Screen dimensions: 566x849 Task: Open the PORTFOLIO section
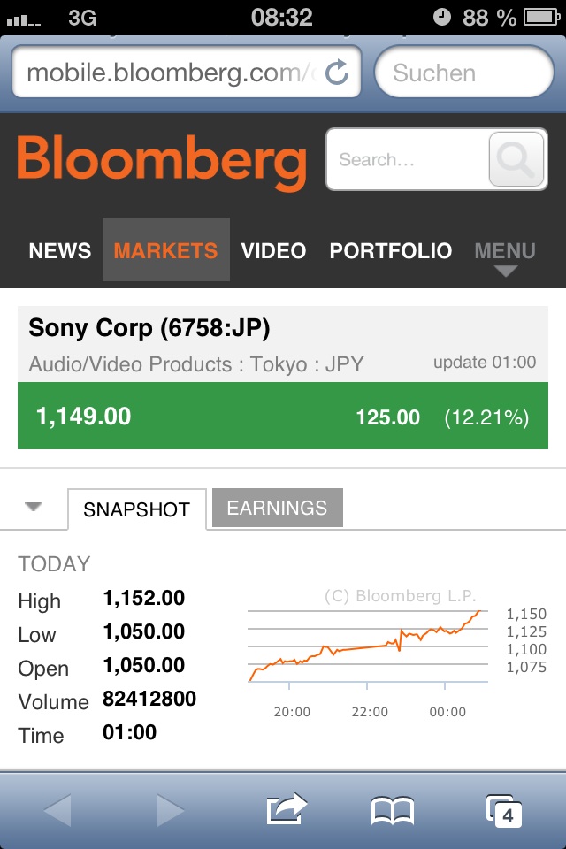[x=390, y=250]
